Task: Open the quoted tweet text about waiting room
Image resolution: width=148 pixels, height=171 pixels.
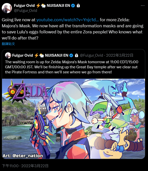Action: (72, 67)
